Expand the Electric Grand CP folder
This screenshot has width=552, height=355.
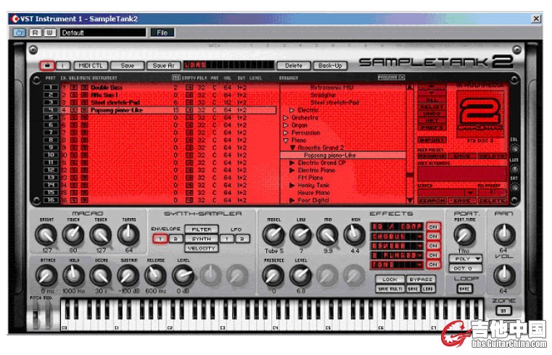(292, 163)
